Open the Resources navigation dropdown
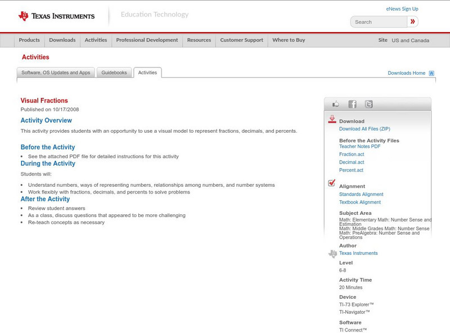Screen dimensions: 450x333 click(x=199, y=40)
